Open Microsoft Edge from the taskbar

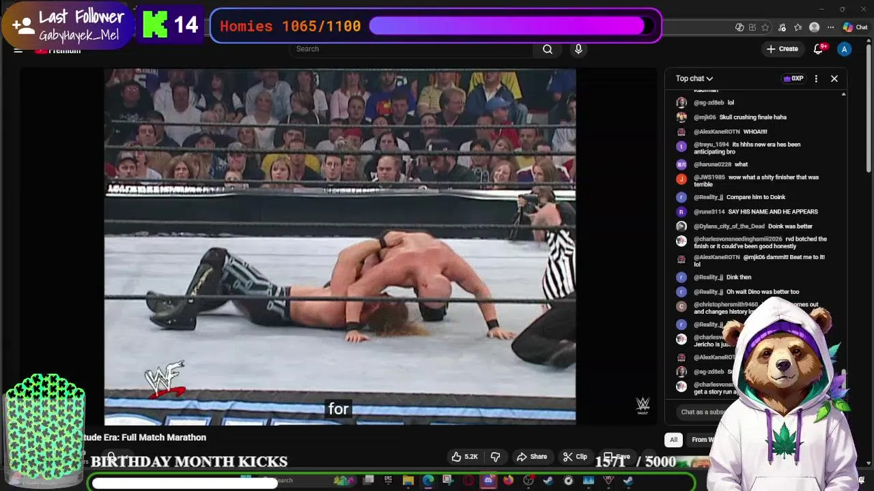tap(428, 480)
